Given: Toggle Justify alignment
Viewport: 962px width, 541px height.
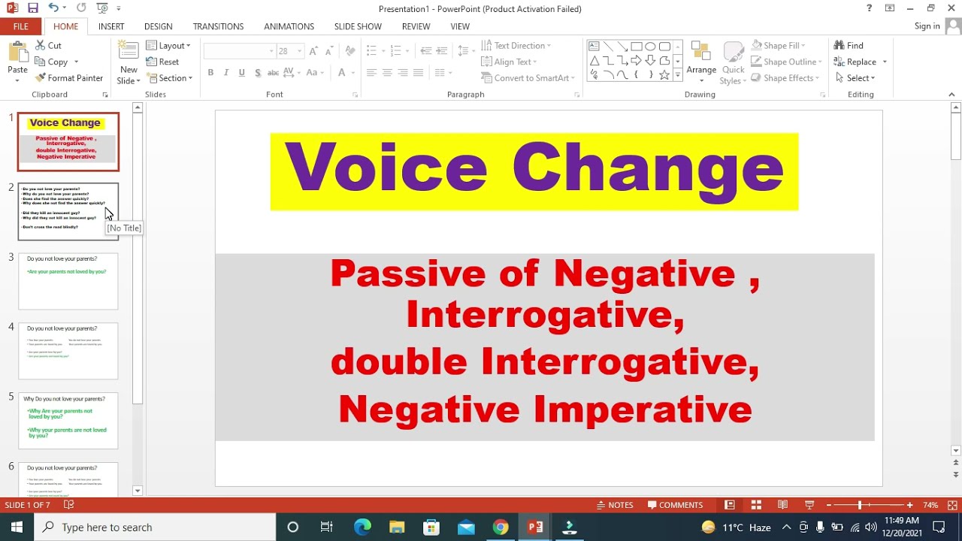Looking at the screenshot, I should 419,73.
